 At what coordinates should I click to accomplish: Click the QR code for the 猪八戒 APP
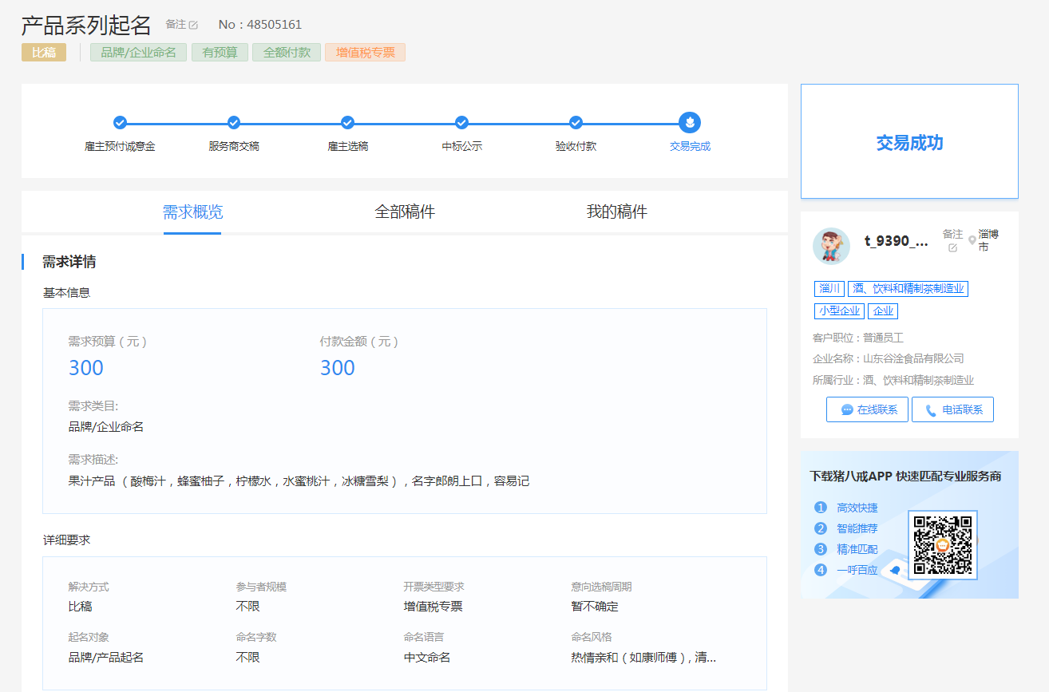(943, 545)
